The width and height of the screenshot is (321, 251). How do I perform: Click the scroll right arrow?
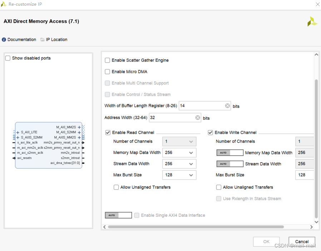point(311,227)
